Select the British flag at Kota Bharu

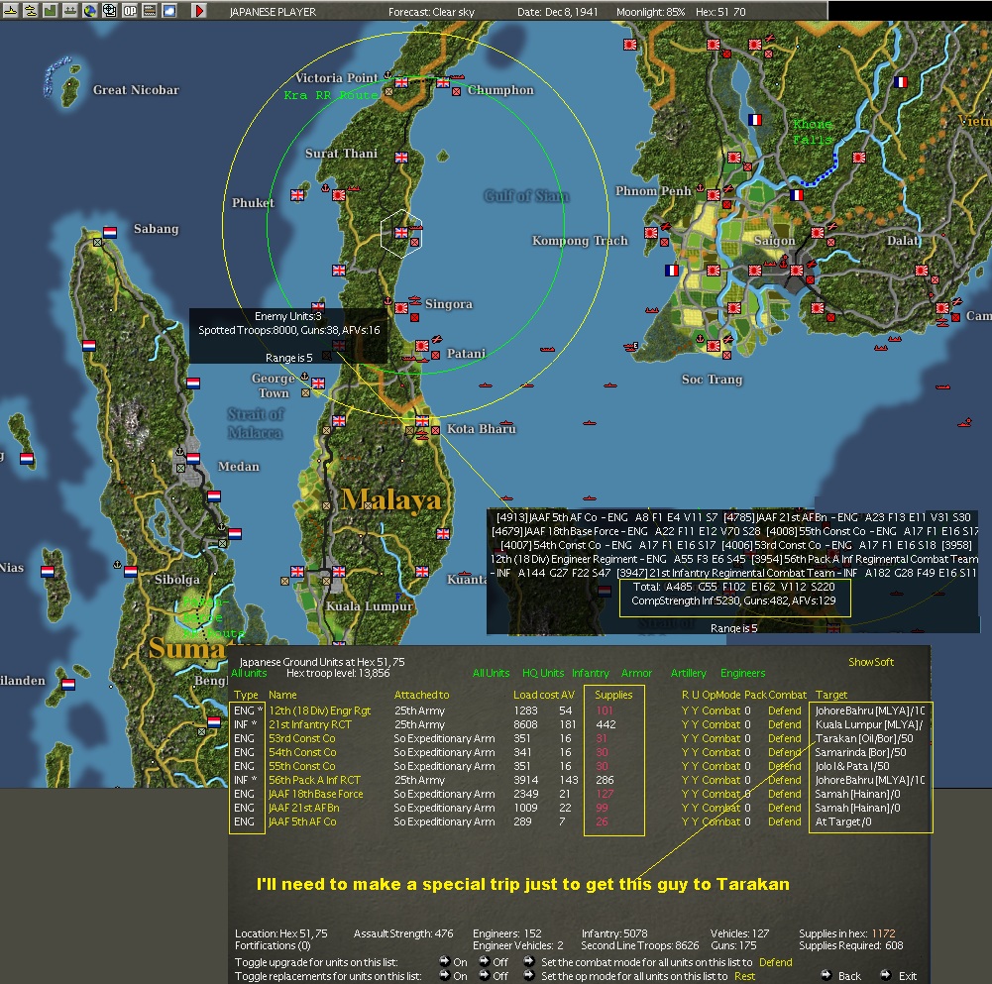[x=422, y=421]
